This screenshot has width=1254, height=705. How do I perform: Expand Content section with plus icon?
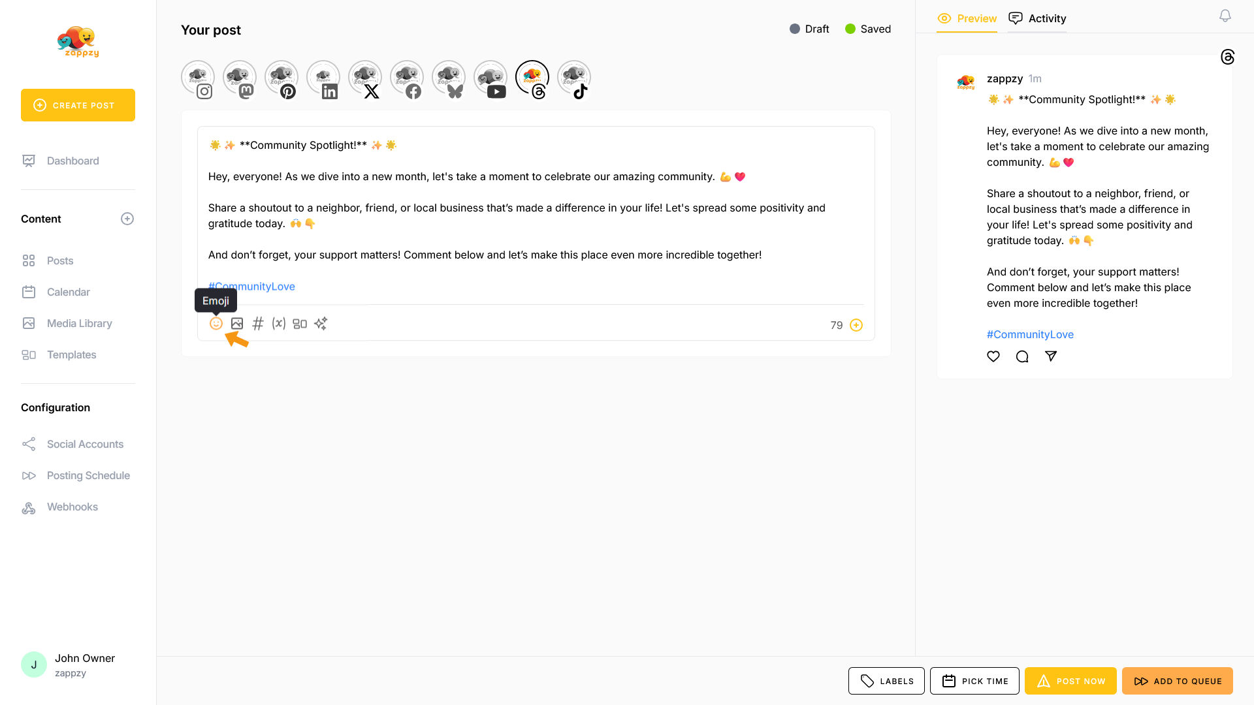pos(127,219)
